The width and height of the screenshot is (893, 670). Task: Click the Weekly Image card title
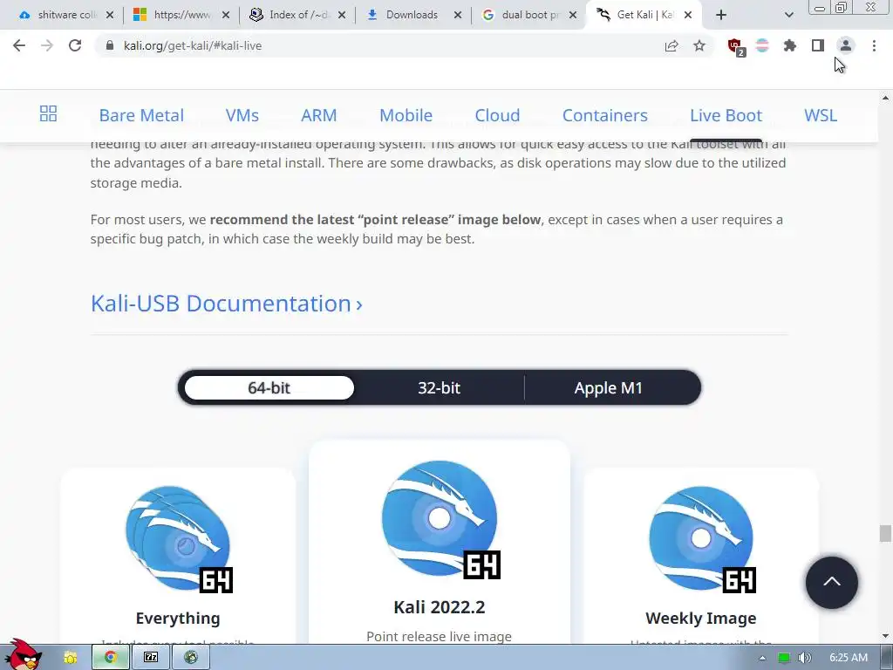[x=701, y=619]
